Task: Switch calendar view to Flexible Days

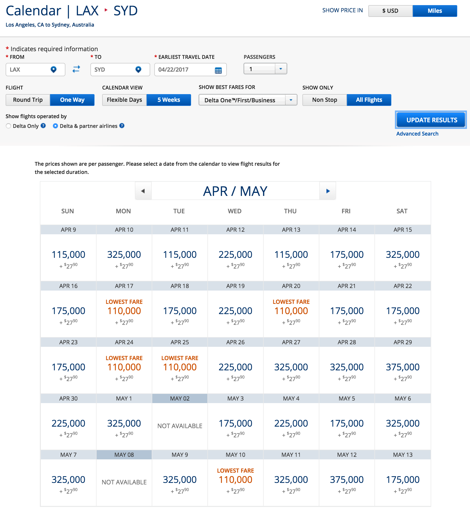Action: click(124, 100)
